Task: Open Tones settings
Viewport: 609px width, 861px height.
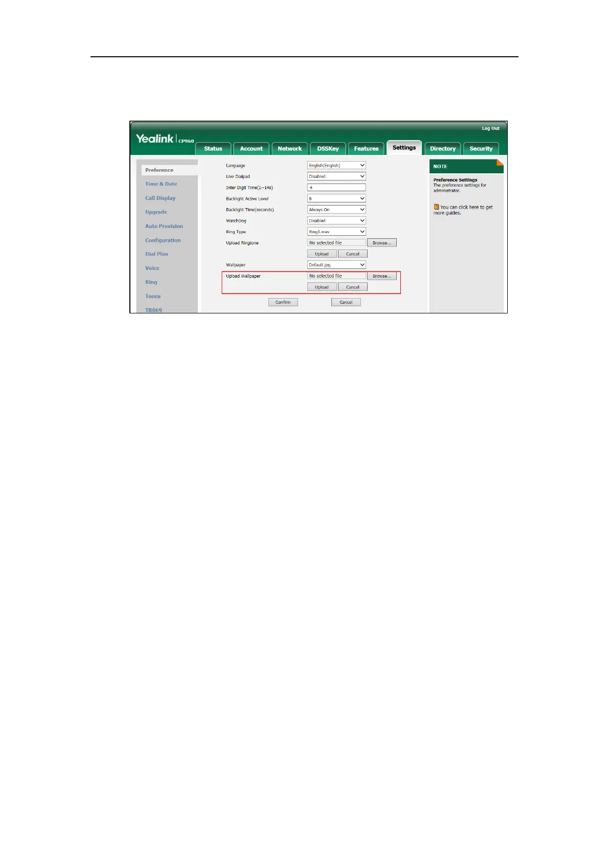Action: tap(152, 296)
